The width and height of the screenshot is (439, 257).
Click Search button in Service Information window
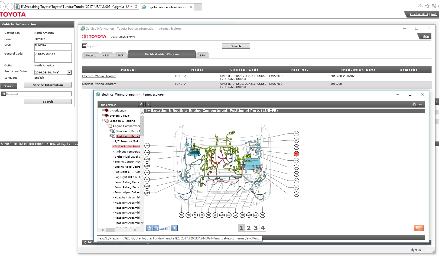(x=236, y=46)
